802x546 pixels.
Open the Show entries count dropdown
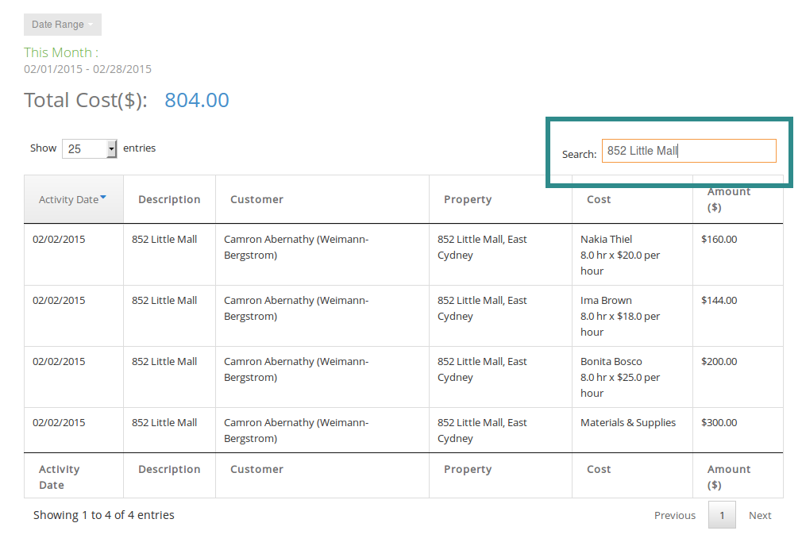tap(90, 148)
